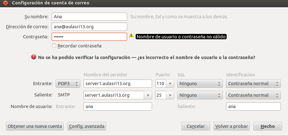Open Config. avanzada settings
Viewport: 288px width, 136px height.
[87, 126]
